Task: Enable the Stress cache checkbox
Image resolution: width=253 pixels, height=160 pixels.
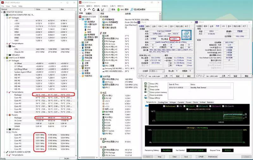Action: point(149,89)
